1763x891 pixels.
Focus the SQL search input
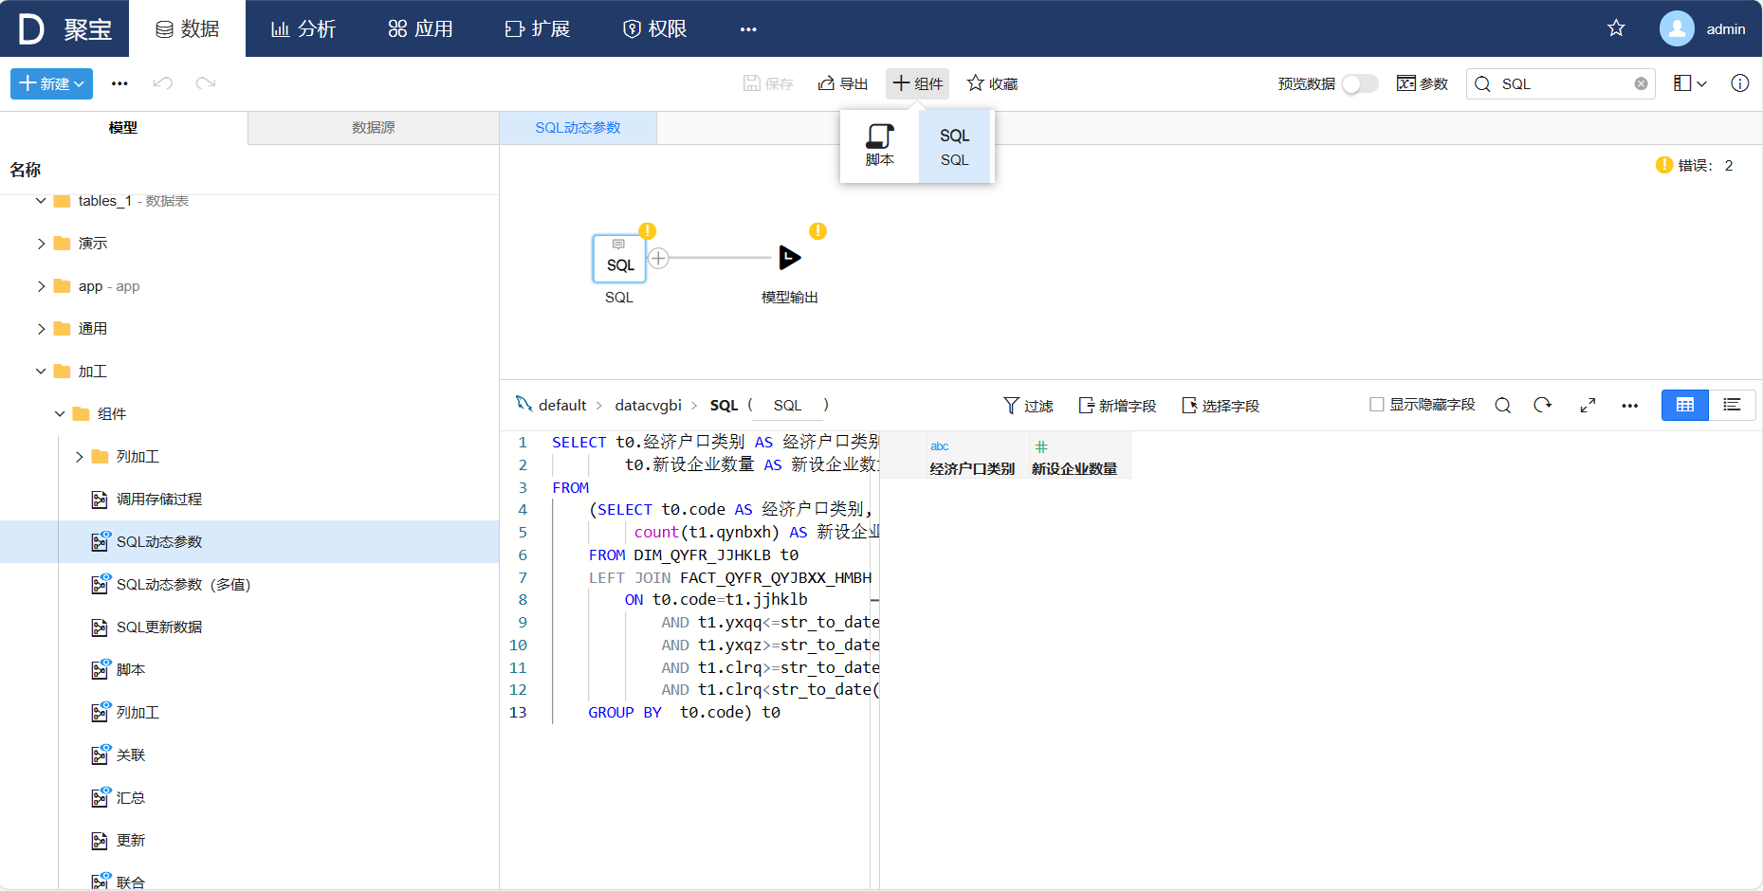(x=1560, y=83)
